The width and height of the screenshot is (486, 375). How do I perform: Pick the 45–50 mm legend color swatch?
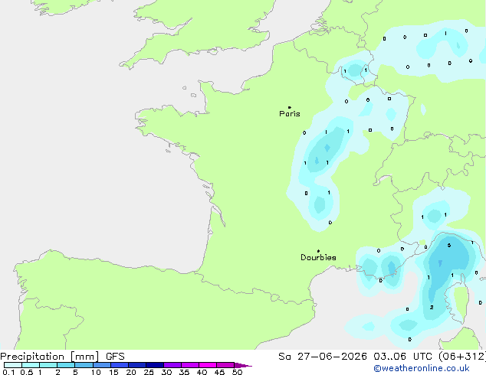(x=225, y=365)
